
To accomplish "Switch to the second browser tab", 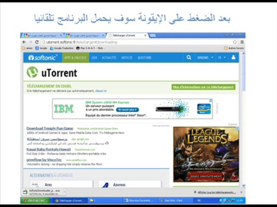I will (x=85, y=36).
